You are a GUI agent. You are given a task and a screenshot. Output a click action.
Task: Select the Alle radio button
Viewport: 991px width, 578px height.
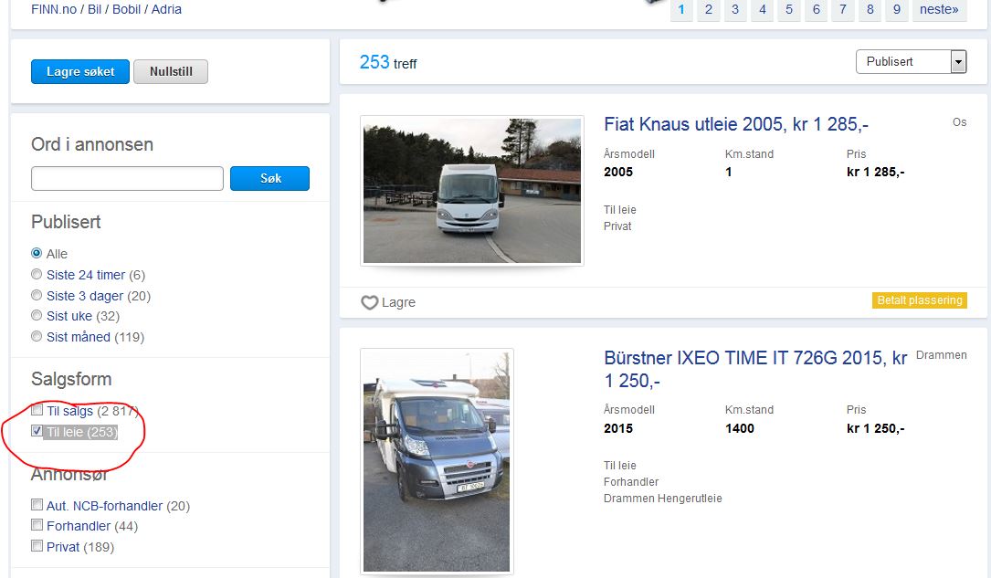[x=37, y=253]
